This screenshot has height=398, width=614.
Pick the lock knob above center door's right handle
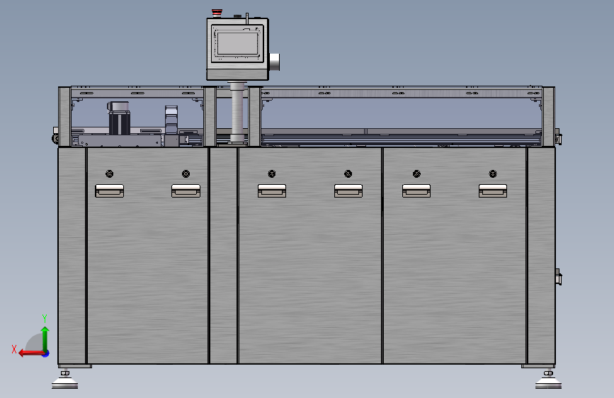pyautogui.click(x=348, y=174)
